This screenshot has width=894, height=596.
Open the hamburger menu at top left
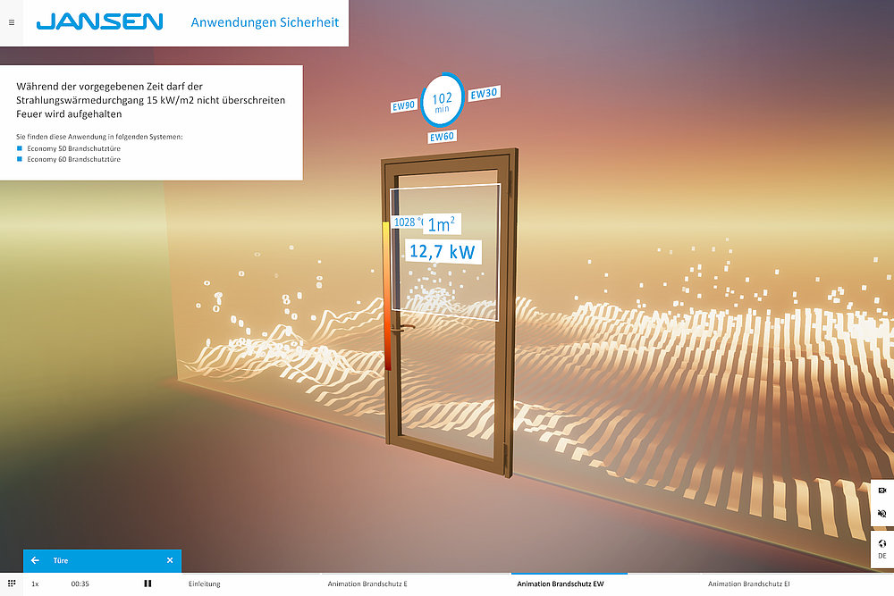tap(11, 23)
